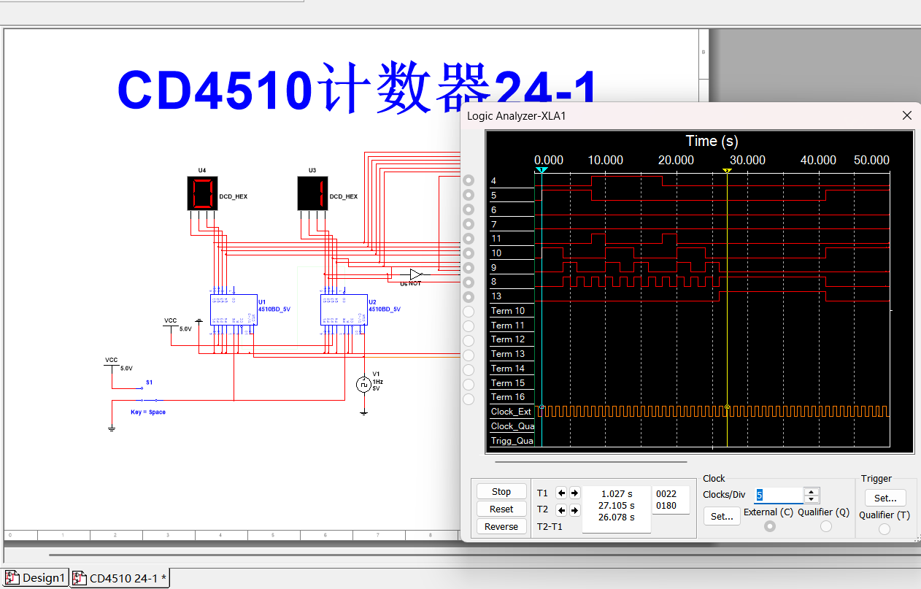Increase Clocks/Div with the up stepper arrow
Screen dimensions: 921x589
810,490
